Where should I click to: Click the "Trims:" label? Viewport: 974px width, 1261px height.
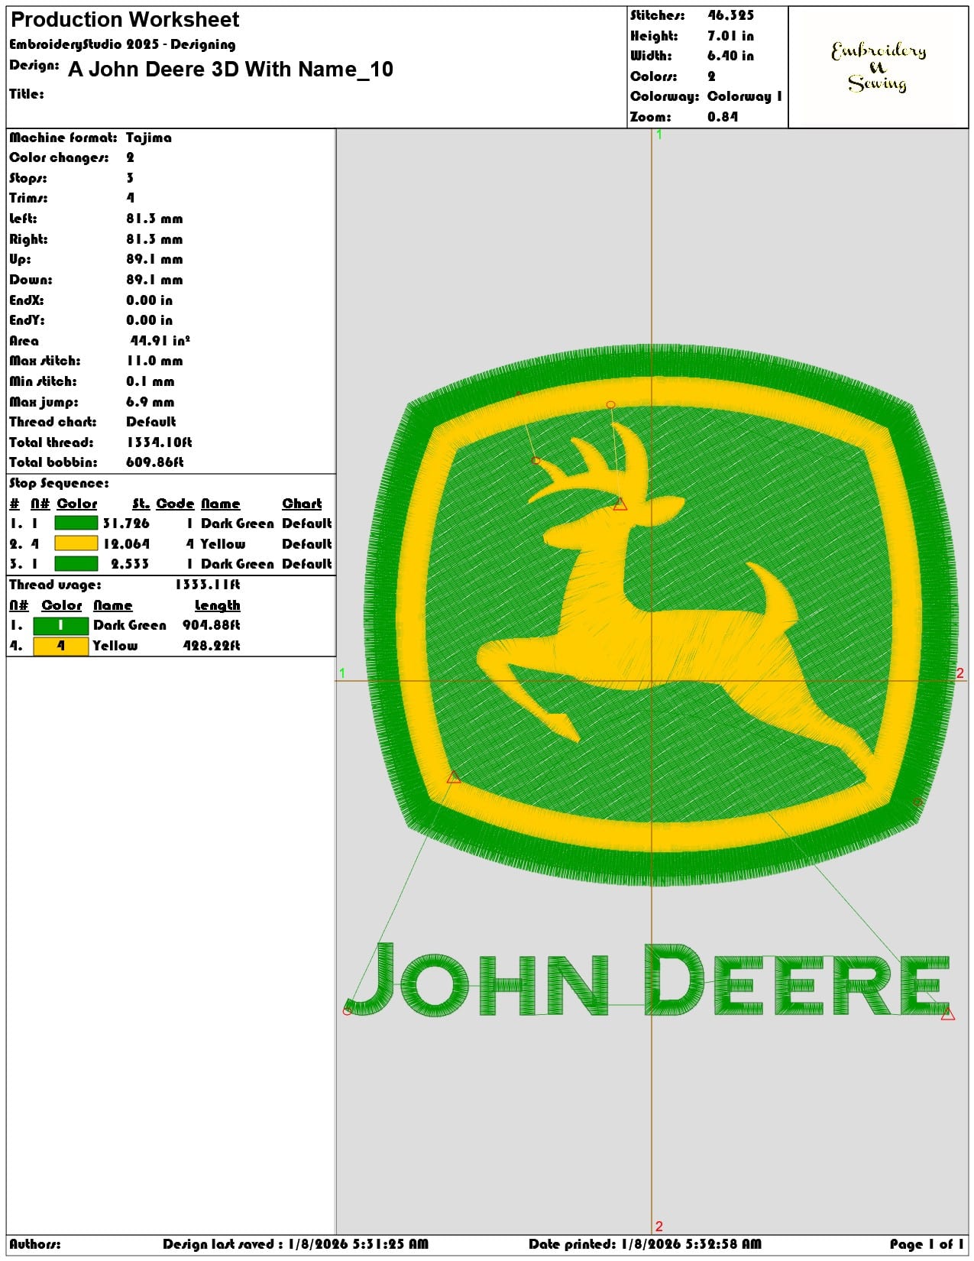point(28,198)
